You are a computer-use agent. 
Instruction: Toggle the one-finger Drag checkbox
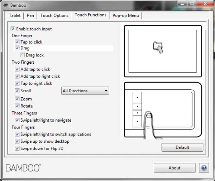(x=17, y=48)
